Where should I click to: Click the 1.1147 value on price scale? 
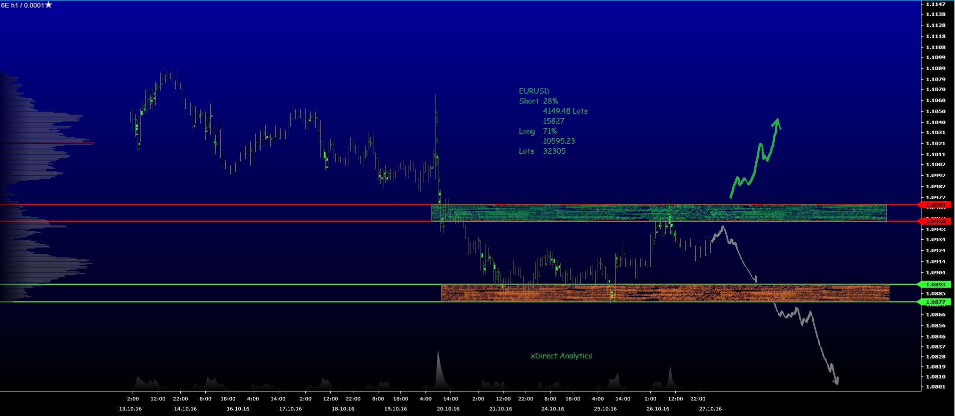pos(935,5)
